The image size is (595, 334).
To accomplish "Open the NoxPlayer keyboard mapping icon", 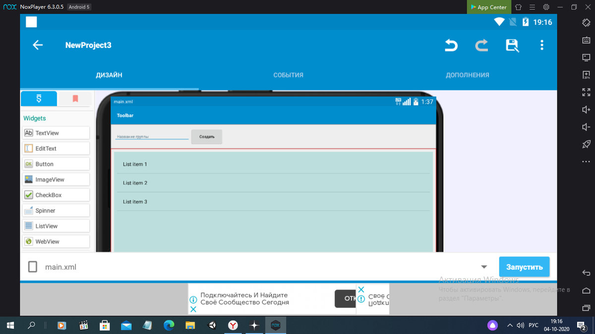I will 586,41.
